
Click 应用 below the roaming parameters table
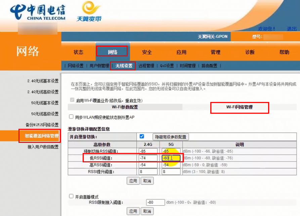click(x=133, y=181)
